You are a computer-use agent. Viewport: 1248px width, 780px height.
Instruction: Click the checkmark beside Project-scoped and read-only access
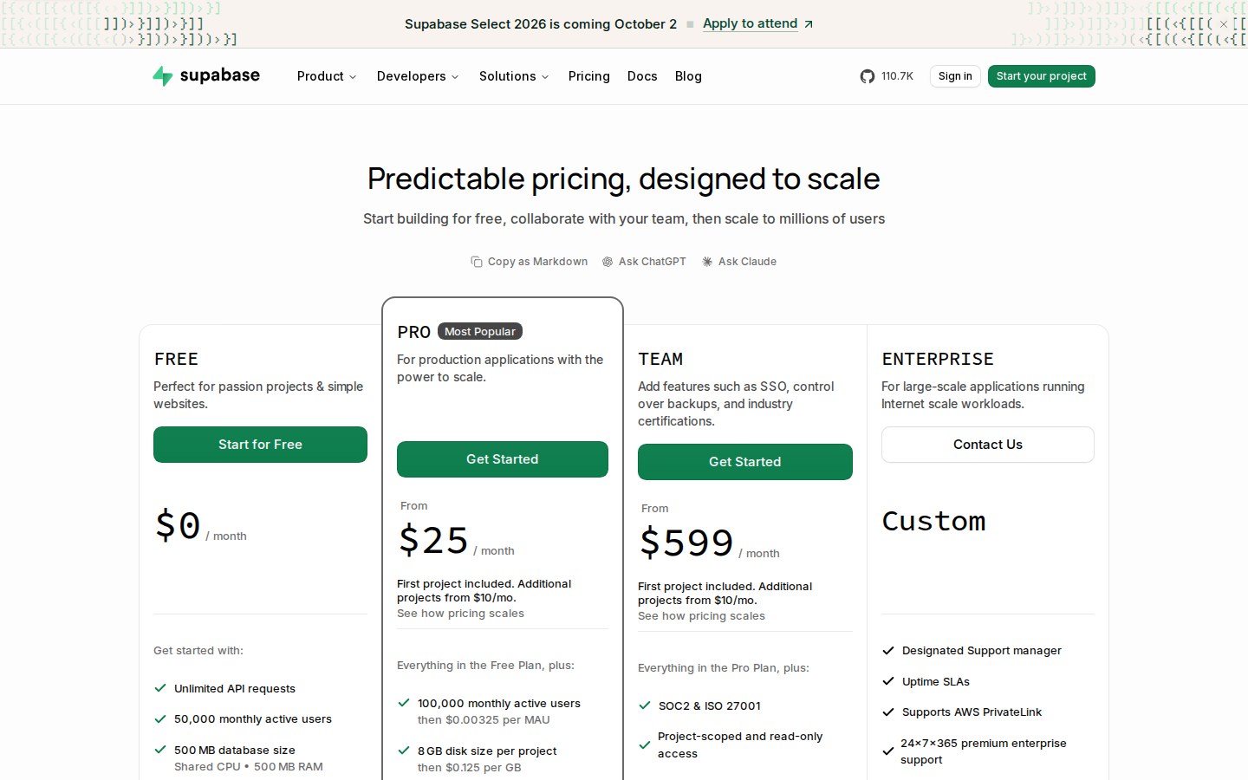point(645,745)
